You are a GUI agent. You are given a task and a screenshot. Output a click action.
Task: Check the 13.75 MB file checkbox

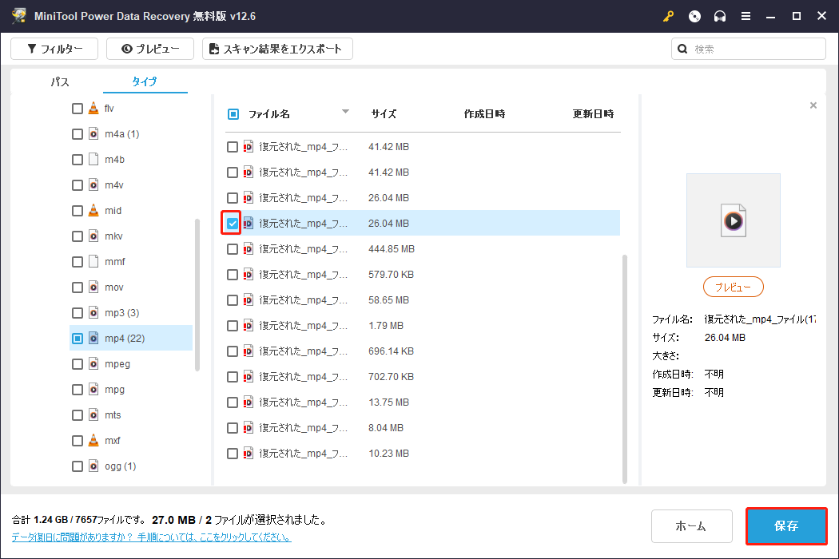coord(233,402)
